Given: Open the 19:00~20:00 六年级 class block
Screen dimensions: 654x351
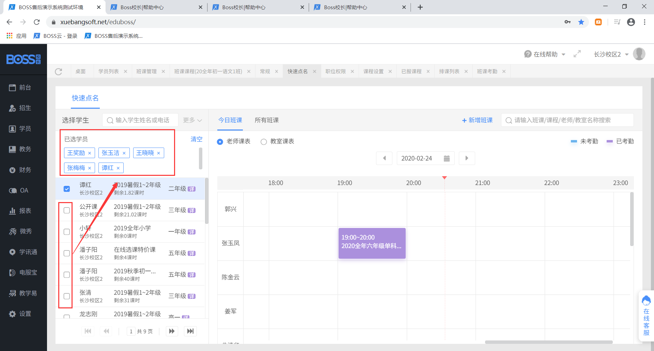Looking at the screenshot, I should tap(372, 243).
